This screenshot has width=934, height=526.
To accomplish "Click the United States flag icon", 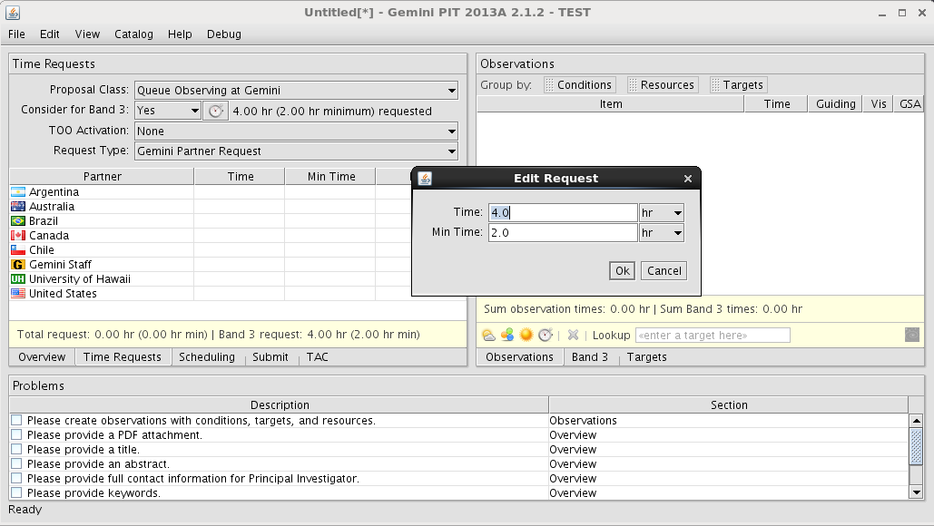I will pyautogui.click(x=18, y=293).
